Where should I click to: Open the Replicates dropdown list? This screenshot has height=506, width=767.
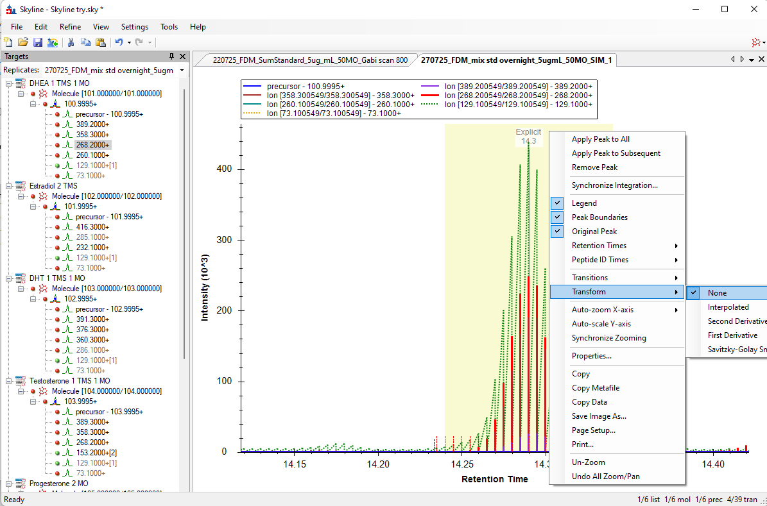click(x=182, y=70)
